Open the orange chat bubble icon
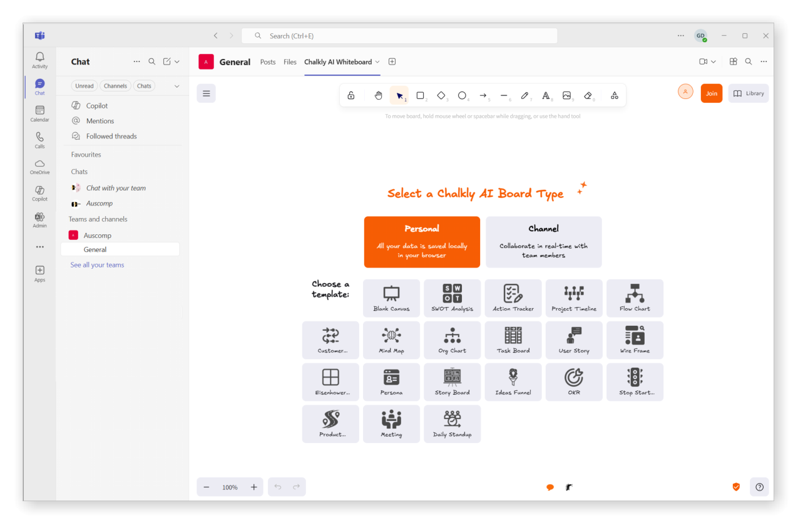 [550, 487]
